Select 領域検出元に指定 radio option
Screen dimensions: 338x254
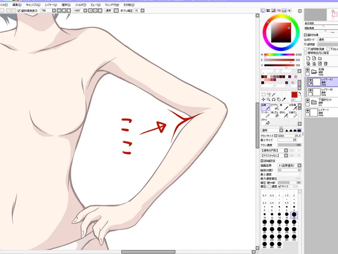306,53
